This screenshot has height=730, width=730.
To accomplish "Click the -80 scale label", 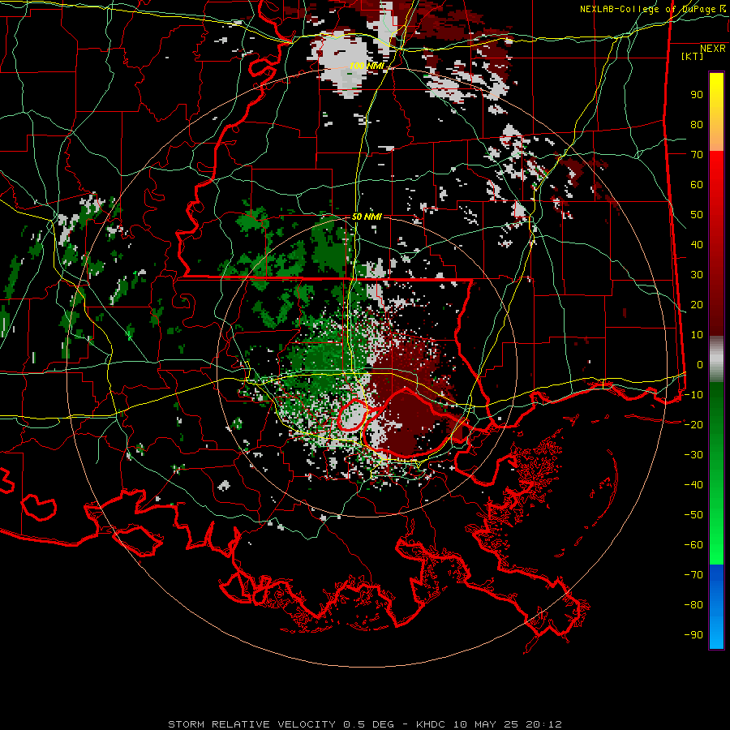I will (x=693, y=605).
